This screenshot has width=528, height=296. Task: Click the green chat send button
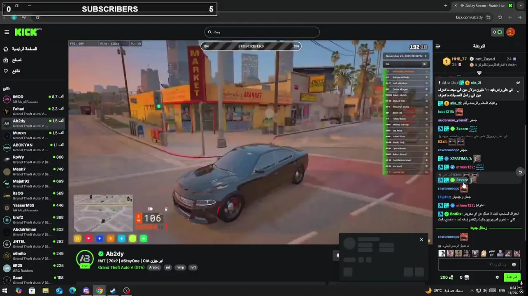click(512, 277)
